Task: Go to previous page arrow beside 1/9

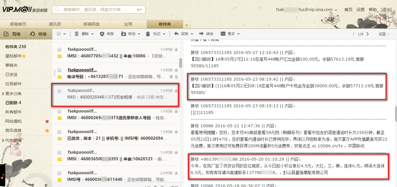Action: point(354,34)
